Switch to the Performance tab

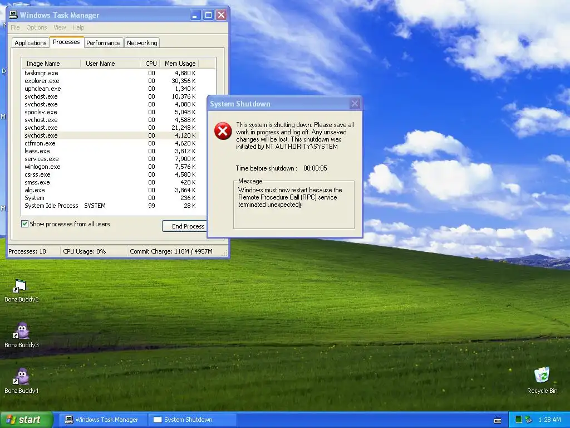coord(103,43)
